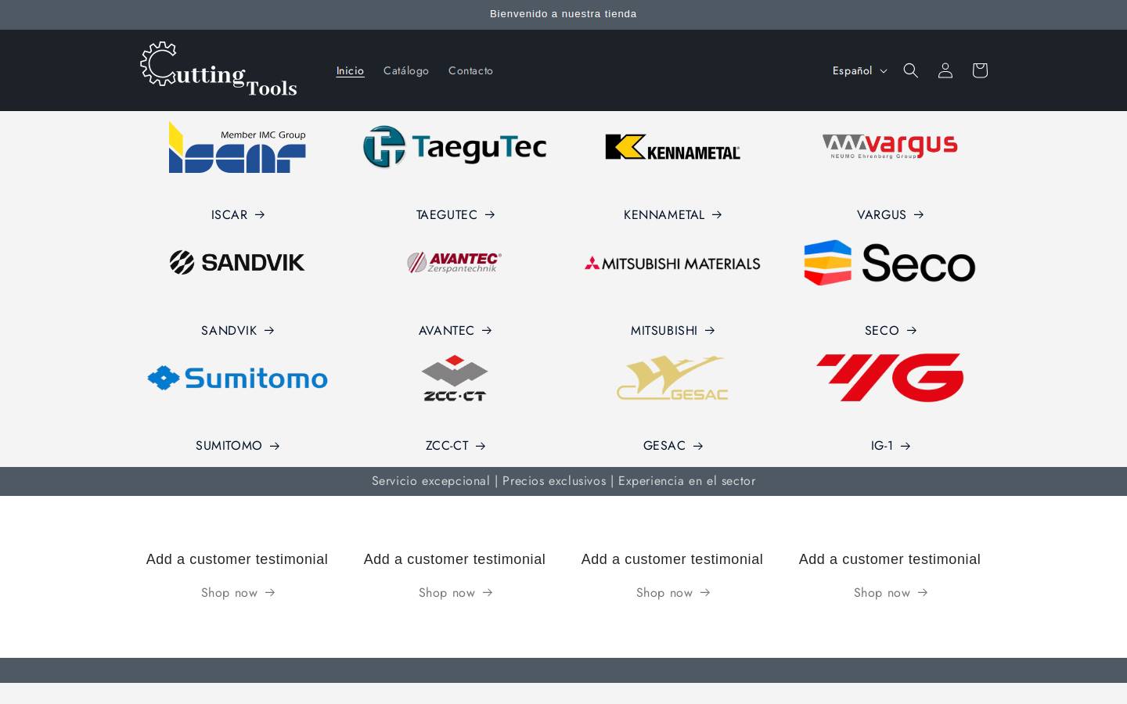Click the Mitsubishi Materials logo image

(x=672, y=264)
